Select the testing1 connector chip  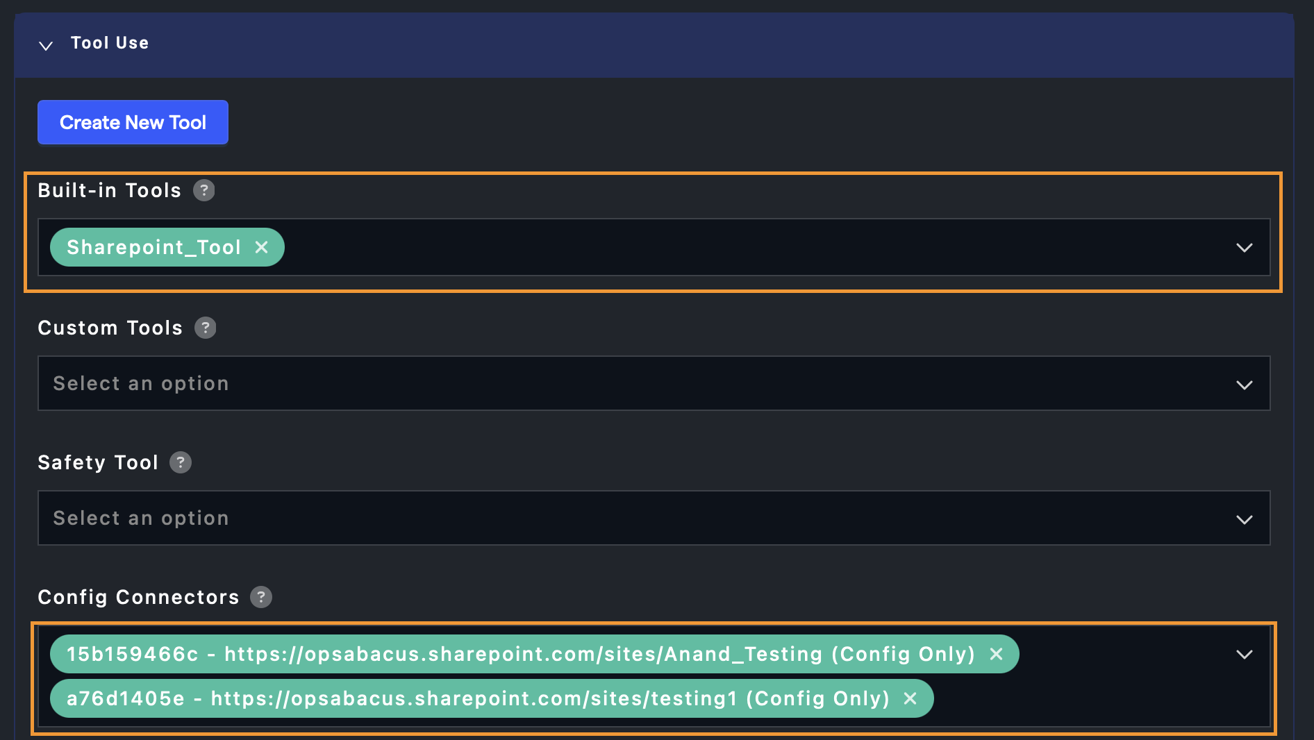(478, 698)
